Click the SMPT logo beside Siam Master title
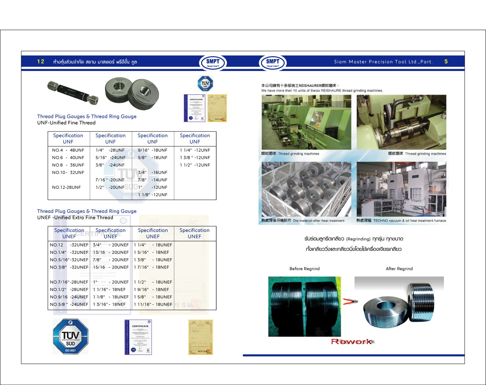 [x=273, y=62]
